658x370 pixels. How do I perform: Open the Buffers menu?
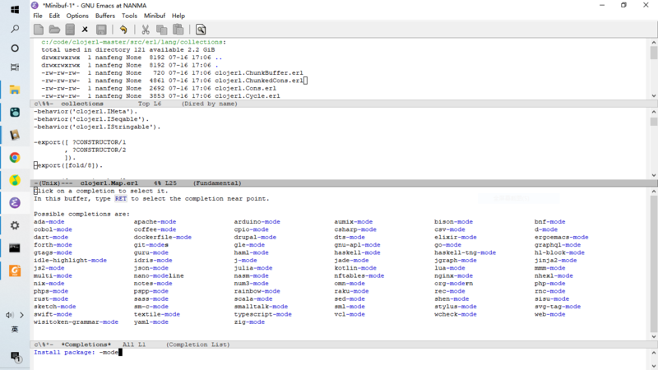point(105,16)
